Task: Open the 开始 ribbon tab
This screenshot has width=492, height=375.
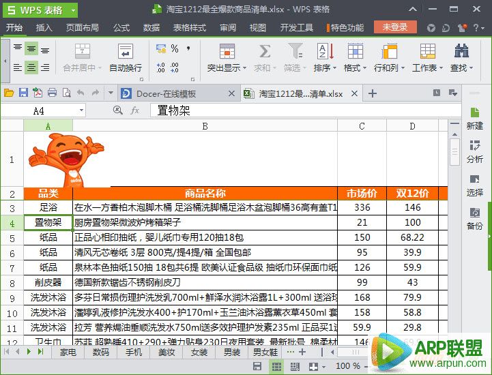Action: pos(14,27)
